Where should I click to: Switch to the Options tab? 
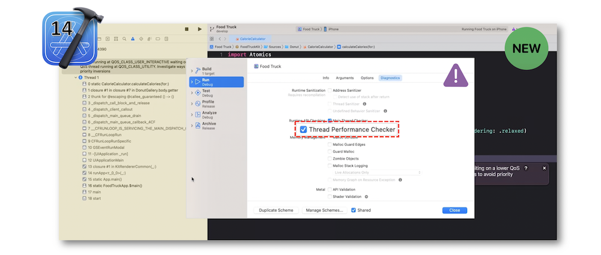(367, 78)
